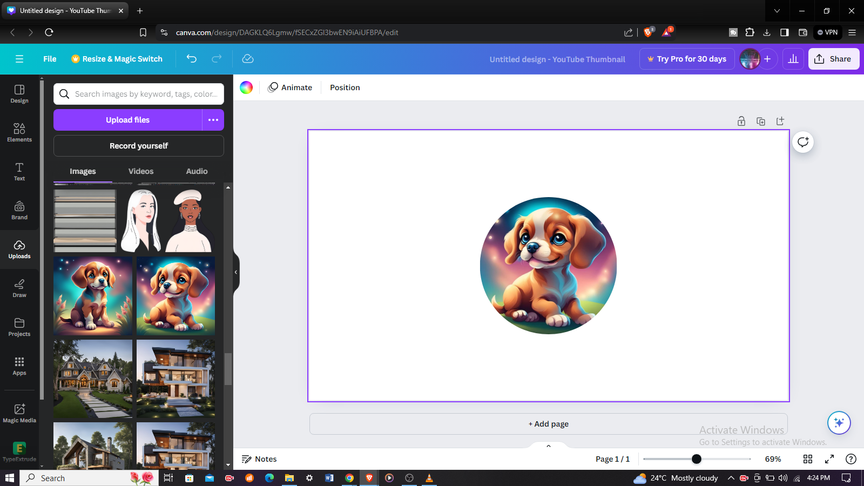The width and height of the screenshot is (864, 486).
Task: Click the Add page button
Action: (x=549, y=424)
